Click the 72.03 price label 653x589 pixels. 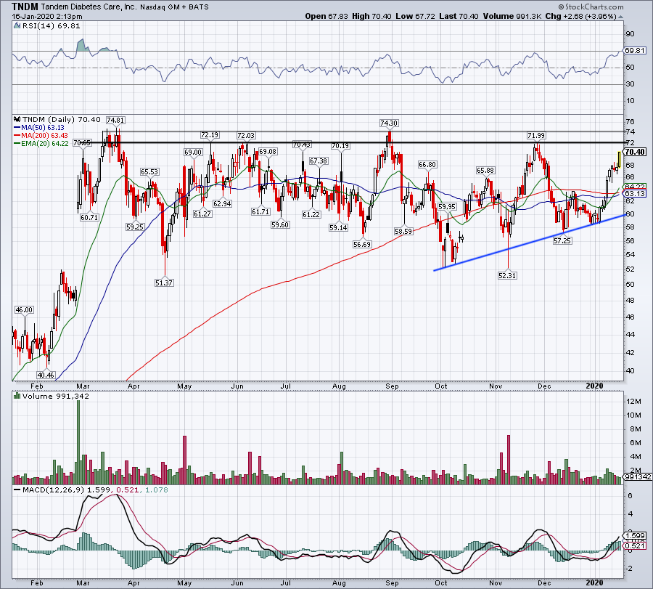246,136
